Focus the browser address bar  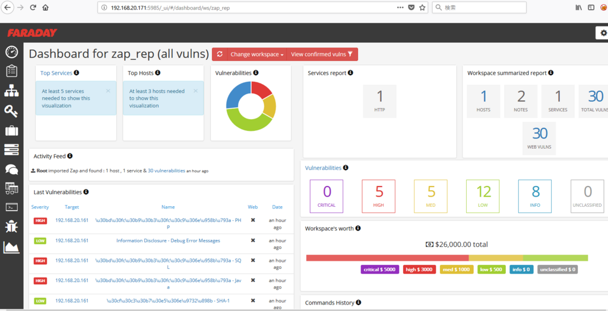pos(248,7)
